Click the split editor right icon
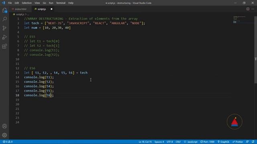 248,9
